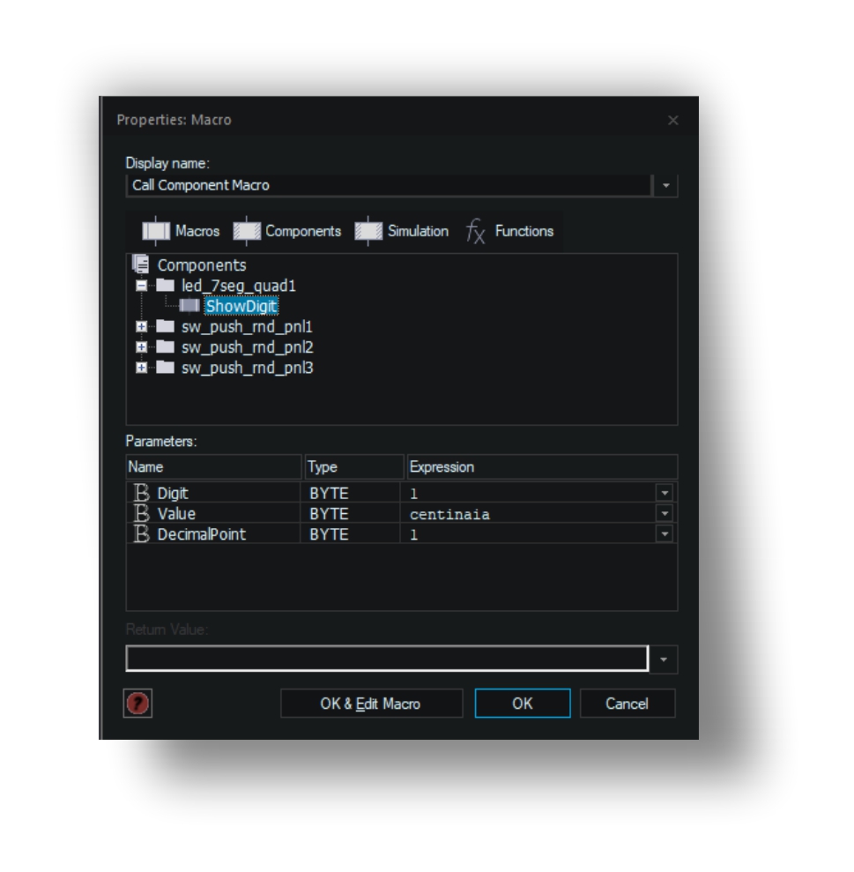Collapse the led_7seg_quad1 tree node

click(x=141, y=286)
